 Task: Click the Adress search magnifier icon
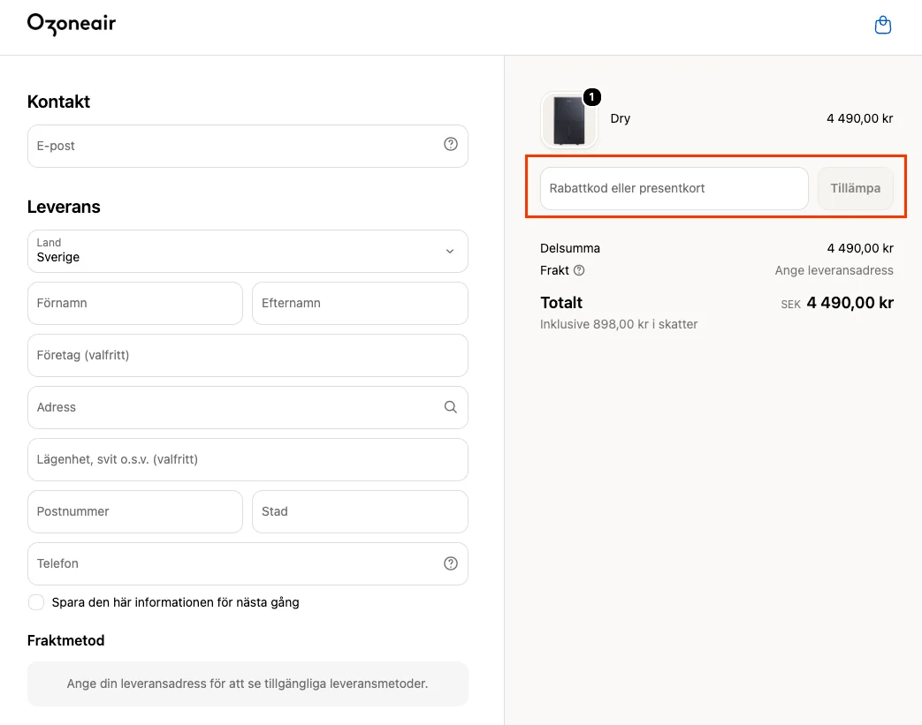(451, 407)
